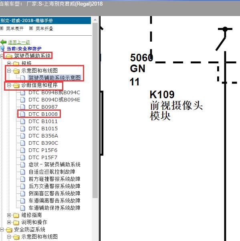The image size is (240, 241).
Task: Click the 说明和操作 folder icon
Action: [x=16, y=223]
